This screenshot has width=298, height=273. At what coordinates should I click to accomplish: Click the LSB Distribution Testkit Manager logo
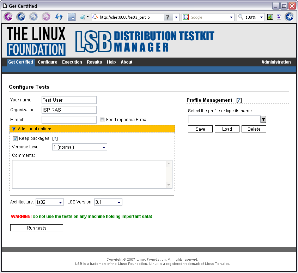tap(145, 42)
